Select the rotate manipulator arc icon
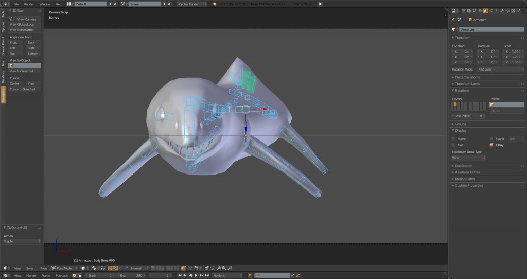This screenshot has width=527, height=279. 120,268
